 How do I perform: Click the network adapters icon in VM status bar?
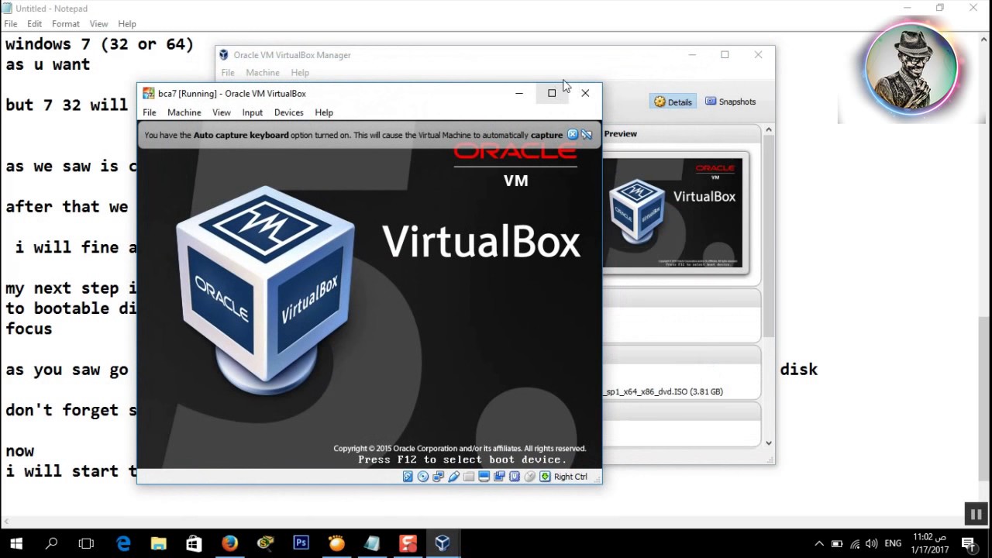click(439, 477)
